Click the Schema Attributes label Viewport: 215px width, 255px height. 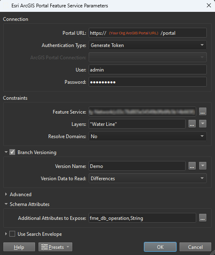pyautogui.click(x=29, y=204)
